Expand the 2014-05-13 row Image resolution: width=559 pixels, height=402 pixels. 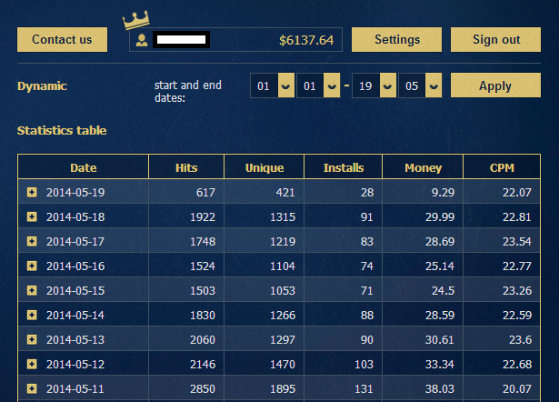point(32,339)
